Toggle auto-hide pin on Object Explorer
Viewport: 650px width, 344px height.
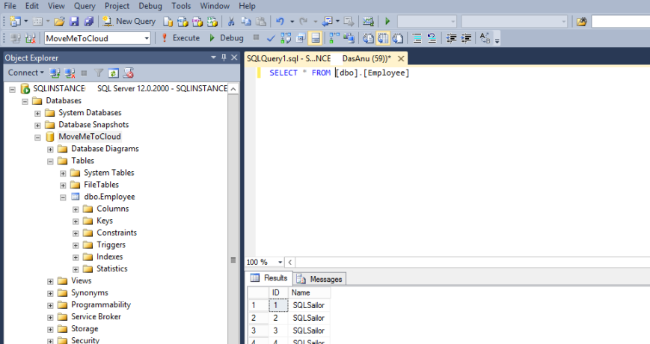click(x=222, y=58)
